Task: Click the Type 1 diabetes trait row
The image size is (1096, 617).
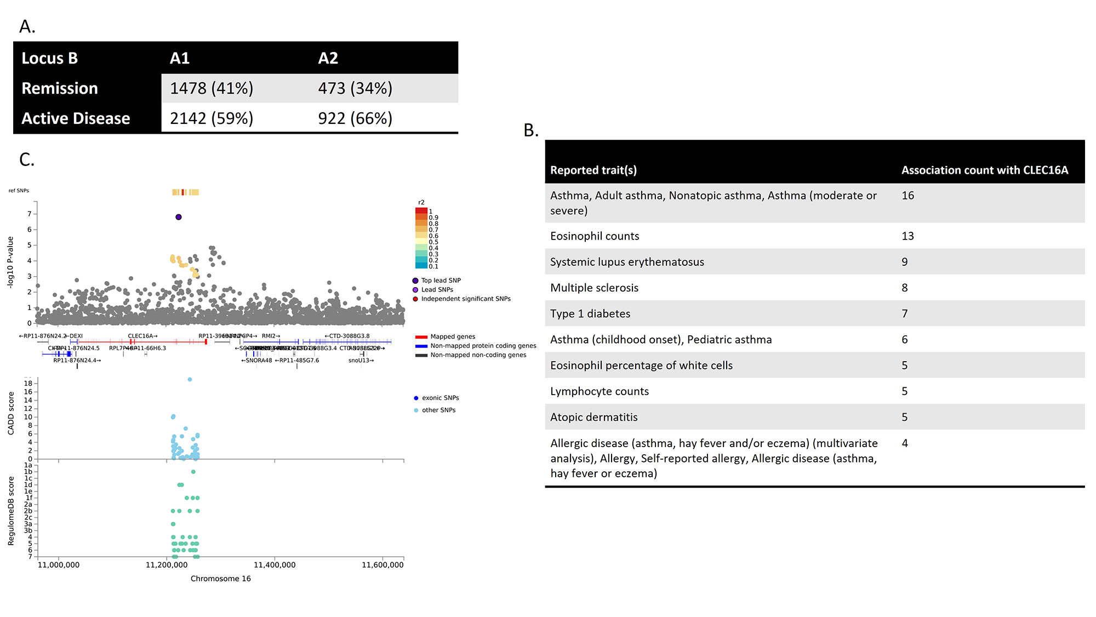Action: (590, 313)
